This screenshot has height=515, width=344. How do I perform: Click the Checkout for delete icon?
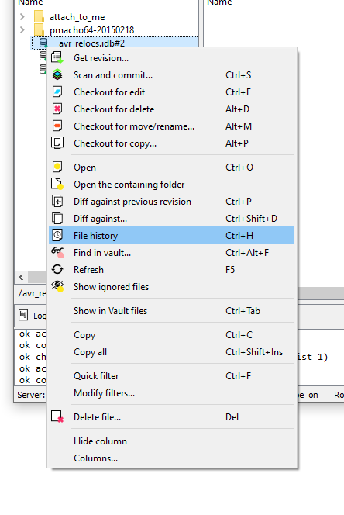(x=57, y=109)
